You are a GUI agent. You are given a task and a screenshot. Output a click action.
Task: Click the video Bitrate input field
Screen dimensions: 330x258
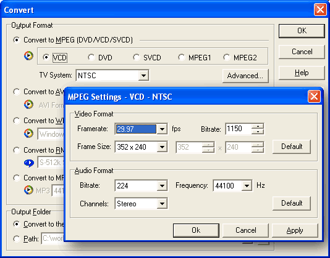coord(239,129)
